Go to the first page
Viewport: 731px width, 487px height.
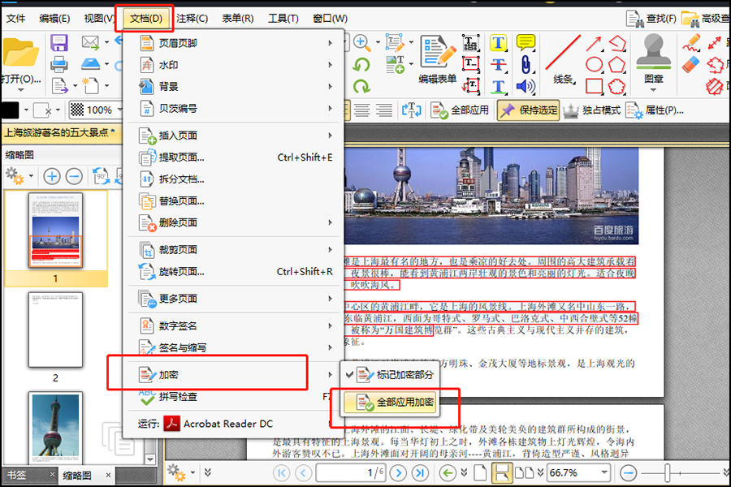coord(281,473)
